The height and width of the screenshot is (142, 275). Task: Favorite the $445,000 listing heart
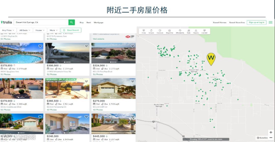click(x=133, y=117)
